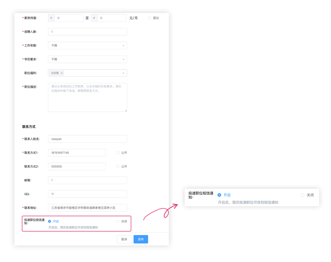This screenshot has height=262, width=331.
Task: Click the contact name field showing xiaopan
Action: click(87, 139)
